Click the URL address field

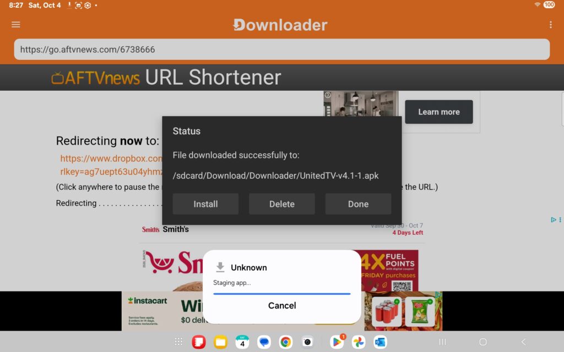coord(281,50)
